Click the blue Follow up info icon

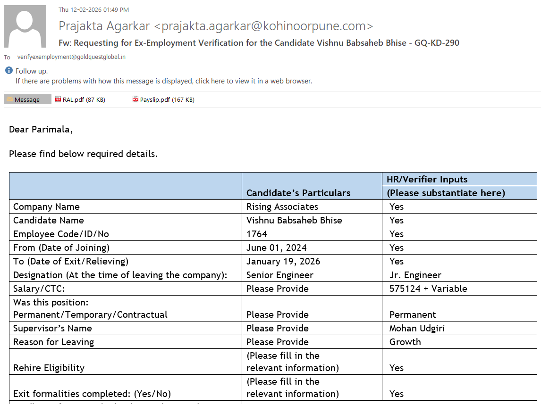pos(9,71)
